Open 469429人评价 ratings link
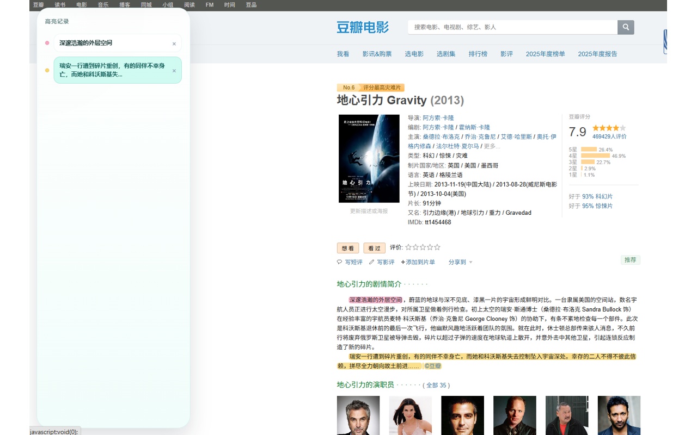Image resolution: width=697 pixels, height=435 pixels. [x=609, y=136]
